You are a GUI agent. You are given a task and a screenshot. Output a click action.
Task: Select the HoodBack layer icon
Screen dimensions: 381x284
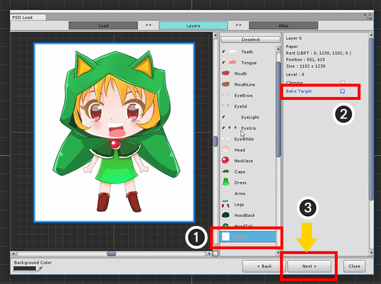coord(226,215)
